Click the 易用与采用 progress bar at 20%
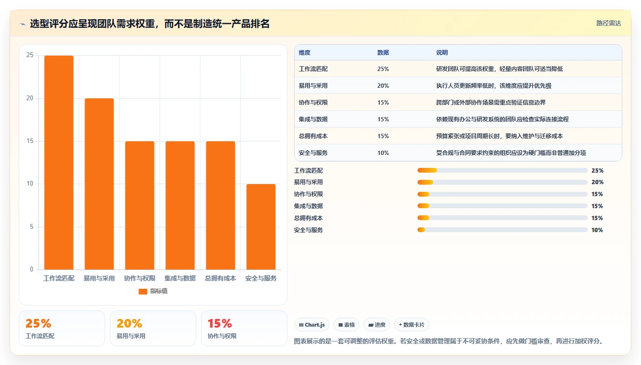 [502, 182]
